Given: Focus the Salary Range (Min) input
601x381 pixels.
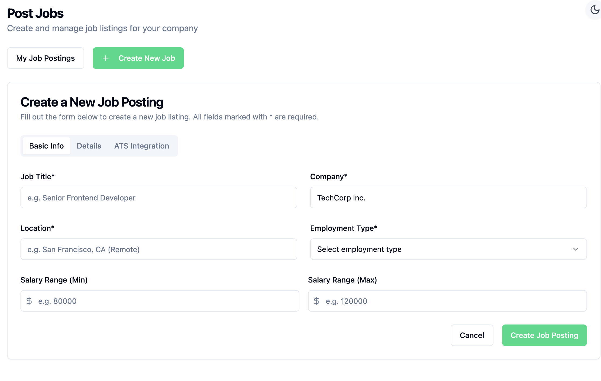Looking at the screenshot, I should click(167, 301).
